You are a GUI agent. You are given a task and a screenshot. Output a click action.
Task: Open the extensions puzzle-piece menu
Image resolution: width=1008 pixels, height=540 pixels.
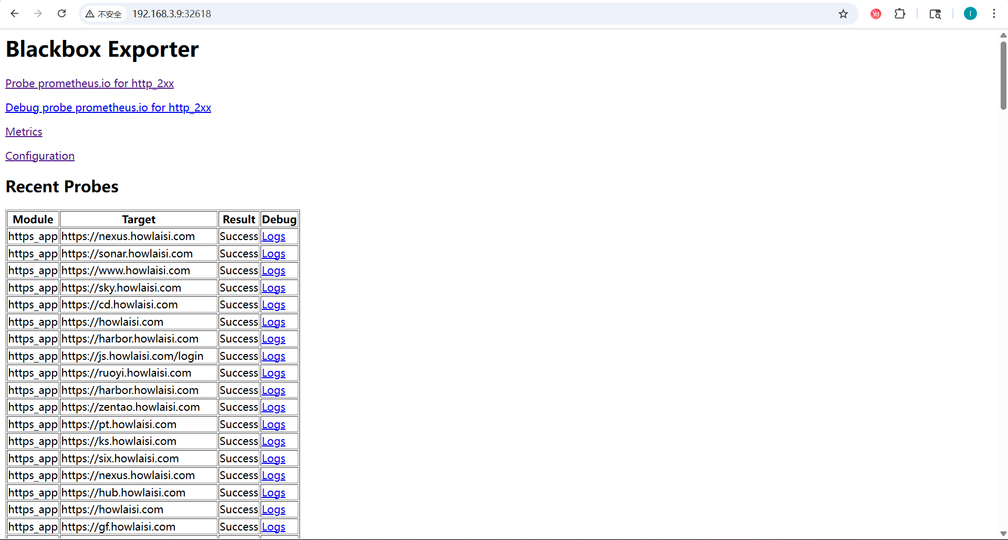pyautogui.click(x=900, y=14)
